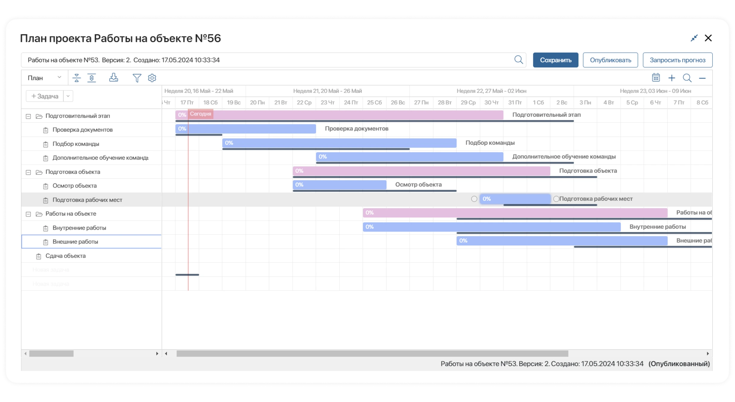Click right link circle of Подготовка рабочих мест bar
Image resolution: width=735 pixels, height=402 pixels.
click(x=556, y=199)
